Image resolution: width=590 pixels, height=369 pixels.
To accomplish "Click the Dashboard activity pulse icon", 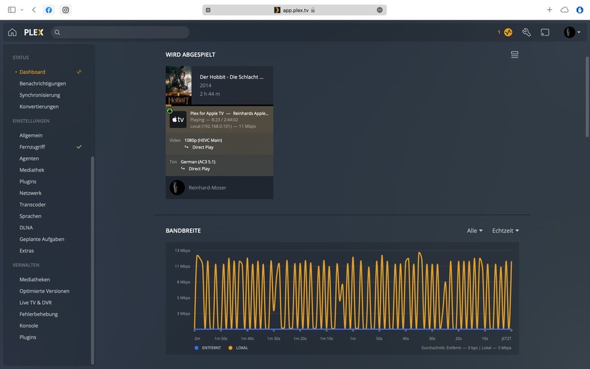I will click(x=79, y=72).
